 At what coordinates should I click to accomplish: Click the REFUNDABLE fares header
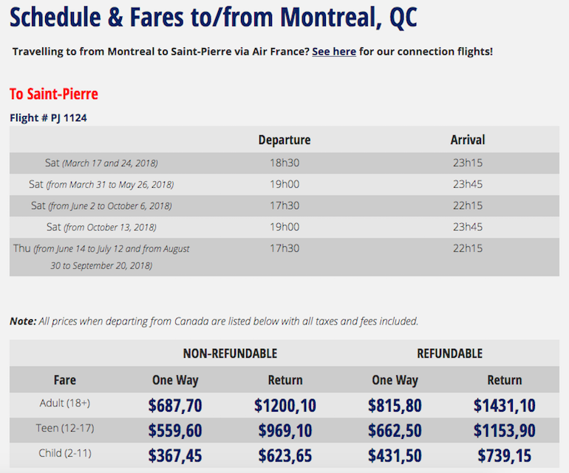(449, 353)
